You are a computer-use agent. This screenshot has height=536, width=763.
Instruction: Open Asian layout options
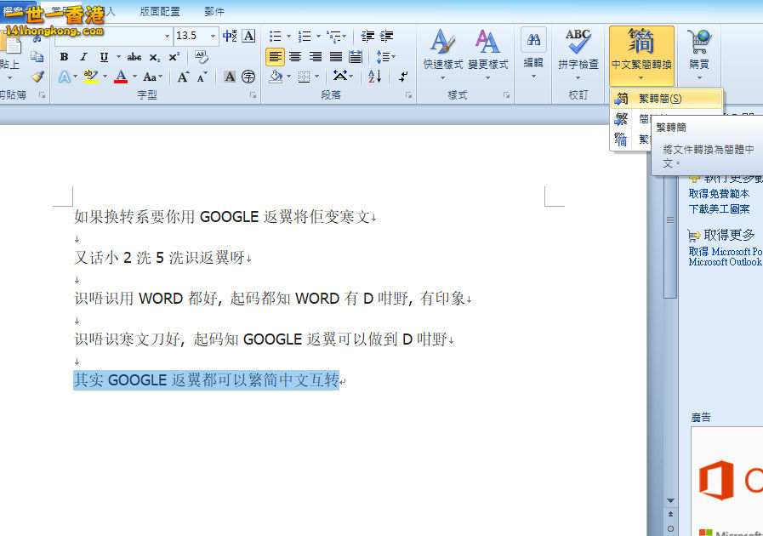342,76
